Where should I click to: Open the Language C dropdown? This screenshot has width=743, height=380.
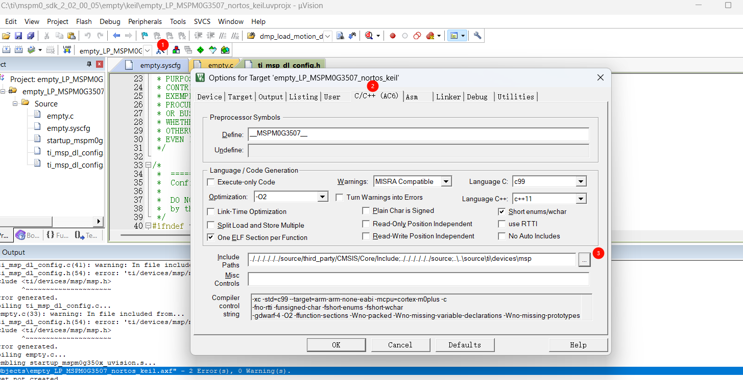[x=581, y=182]
